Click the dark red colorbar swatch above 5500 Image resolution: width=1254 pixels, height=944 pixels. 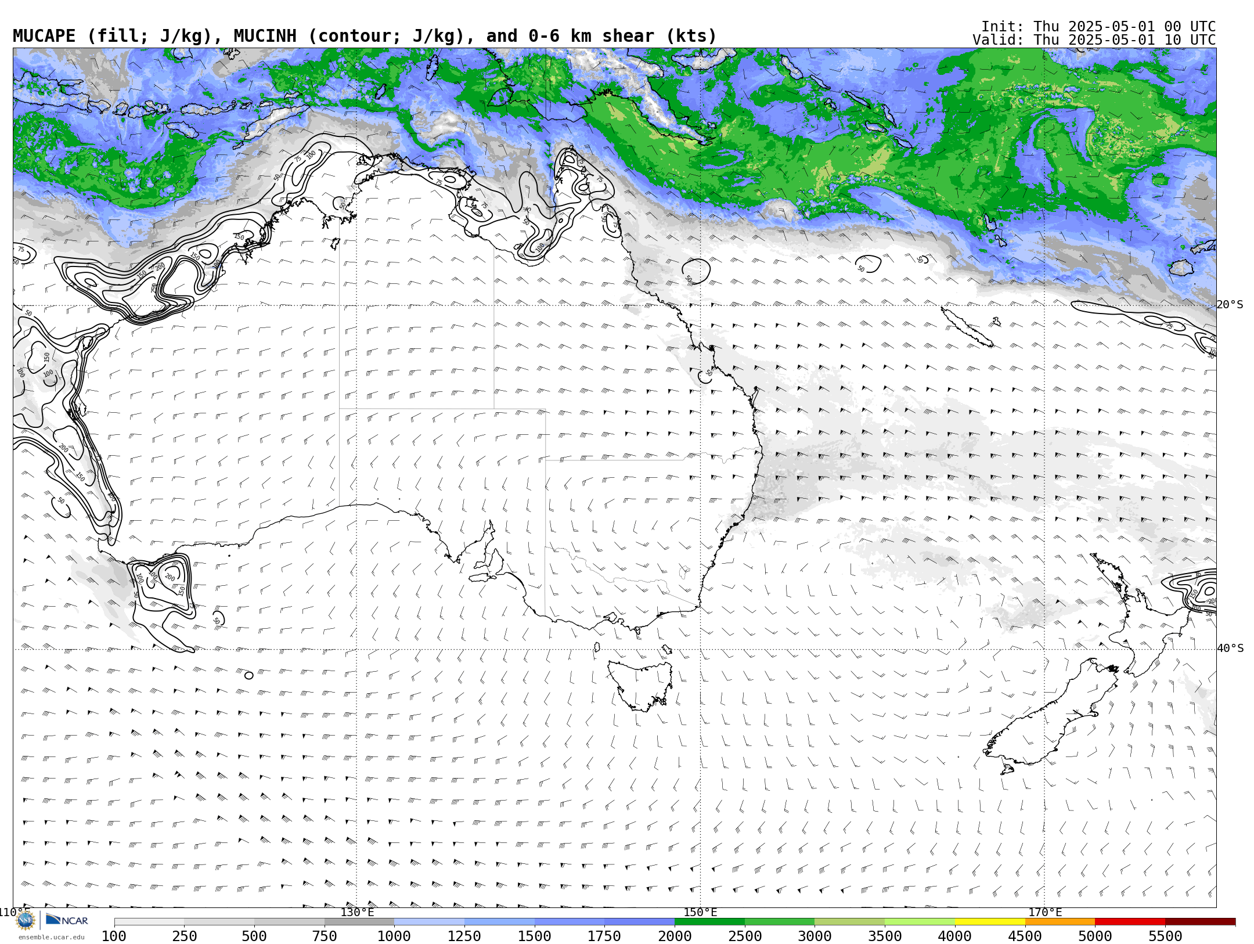click(x=1200, y=922)
